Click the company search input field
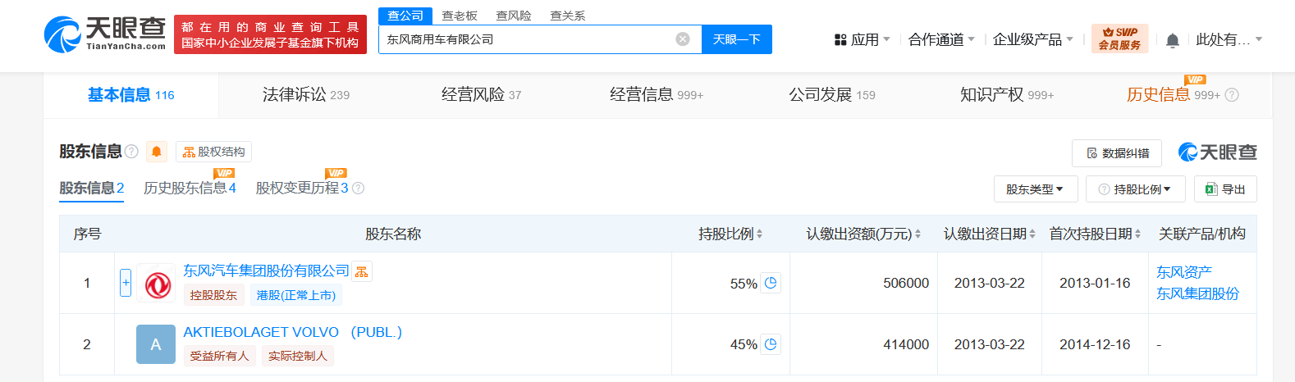Screen dimensions: 1295x382 (525, 39)
